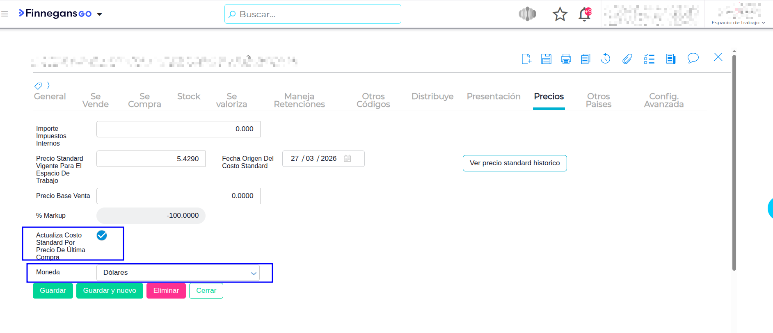This screenshot has width=773, height=333.
Task: Open the Presentación tab
Action: pos(493,97)
